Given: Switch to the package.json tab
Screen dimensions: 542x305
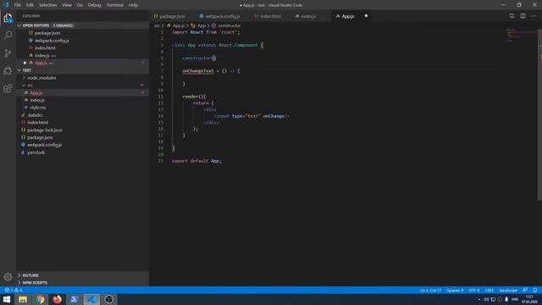Looking at the screenshot, I should 171,16.
